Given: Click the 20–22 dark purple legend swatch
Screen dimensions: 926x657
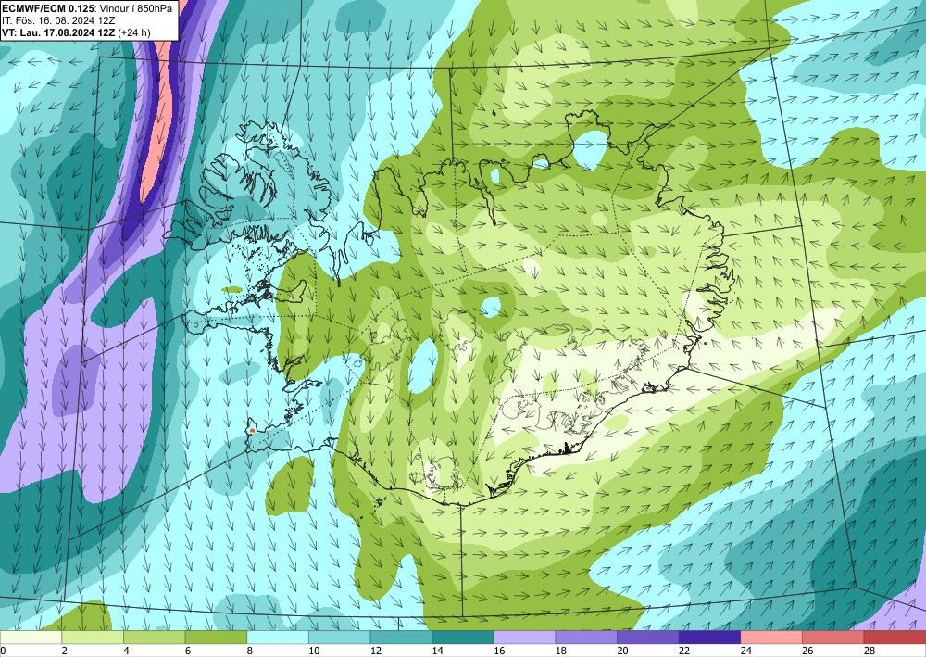Looking at the screenshot, I should coord(648,637).
